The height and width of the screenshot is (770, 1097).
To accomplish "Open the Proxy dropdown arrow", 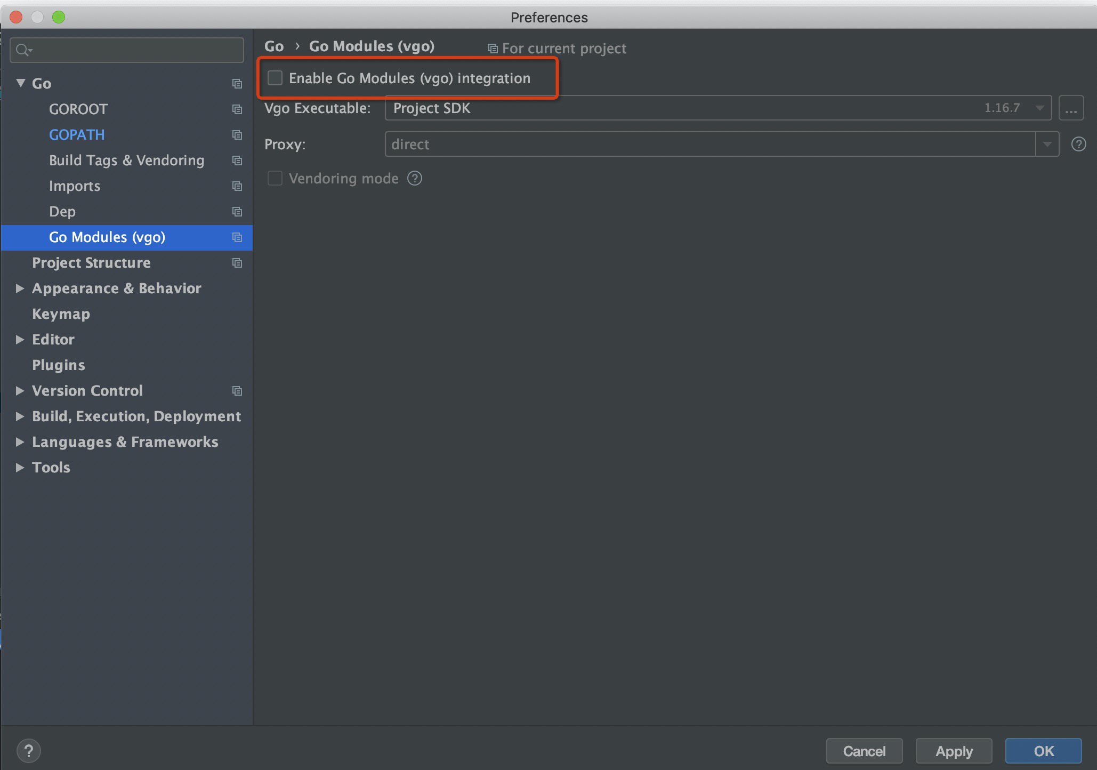I will click(x=1047, y=144).
